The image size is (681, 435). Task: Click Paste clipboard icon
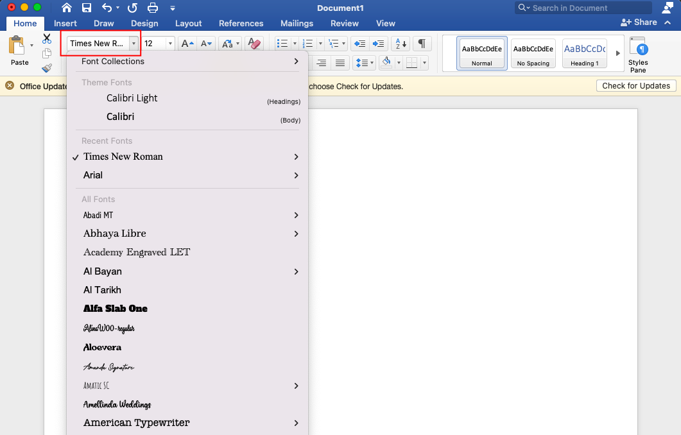pyautogui.click(x=17, y=46)
